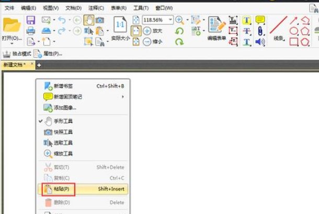
Task: Expand the 打开(O) open button dropdown arrow
Action: click(x=12, y=43)
